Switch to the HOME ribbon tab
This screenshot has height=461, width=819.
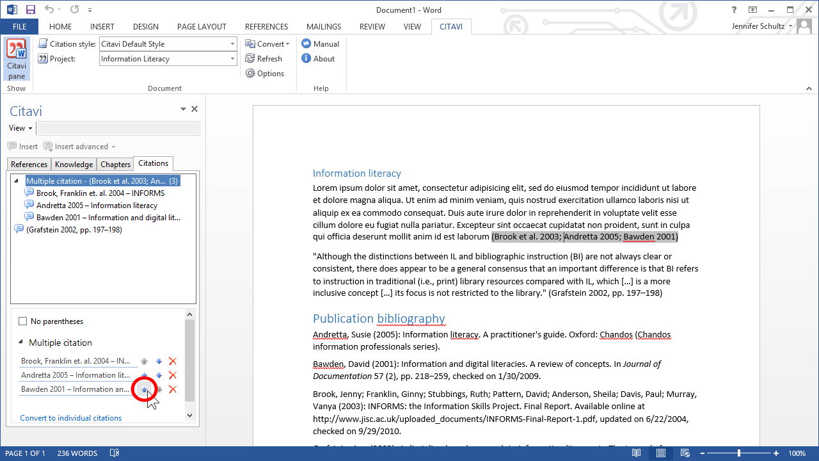pos(60,27)
